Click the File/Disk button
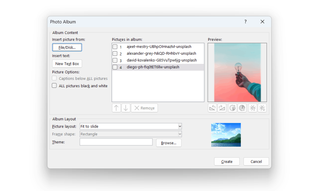The width and height of the screenshot is (314, 191). click(67, 47)
